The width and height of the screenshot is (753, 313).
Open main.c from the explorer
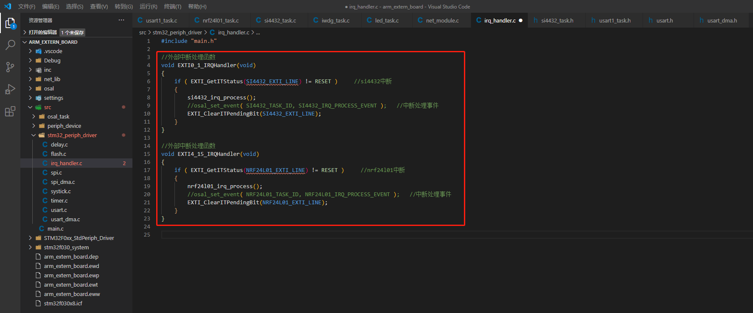pyautogui.click(x=55, y=228)
